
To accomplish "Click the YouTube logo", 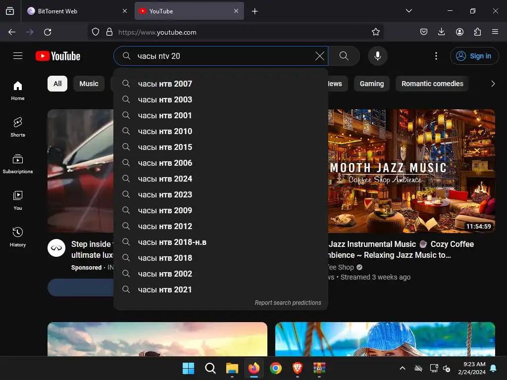I will pos(58,56).
